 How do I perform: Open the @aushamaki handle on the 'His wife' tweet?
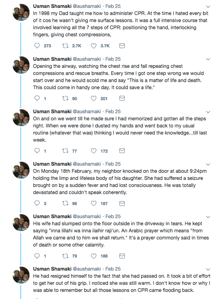[87, 216]
